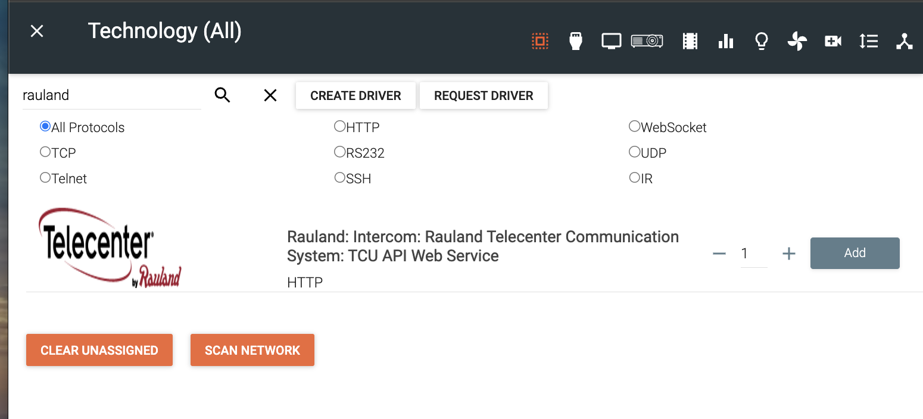Choose the WebSocket protocol option

pos(634,126)
